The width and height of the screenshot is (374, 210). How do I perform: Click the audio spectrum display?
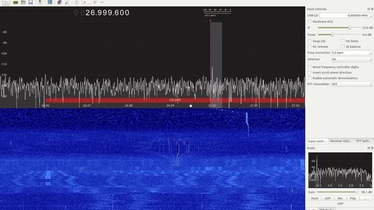click(x=340, y=170)
